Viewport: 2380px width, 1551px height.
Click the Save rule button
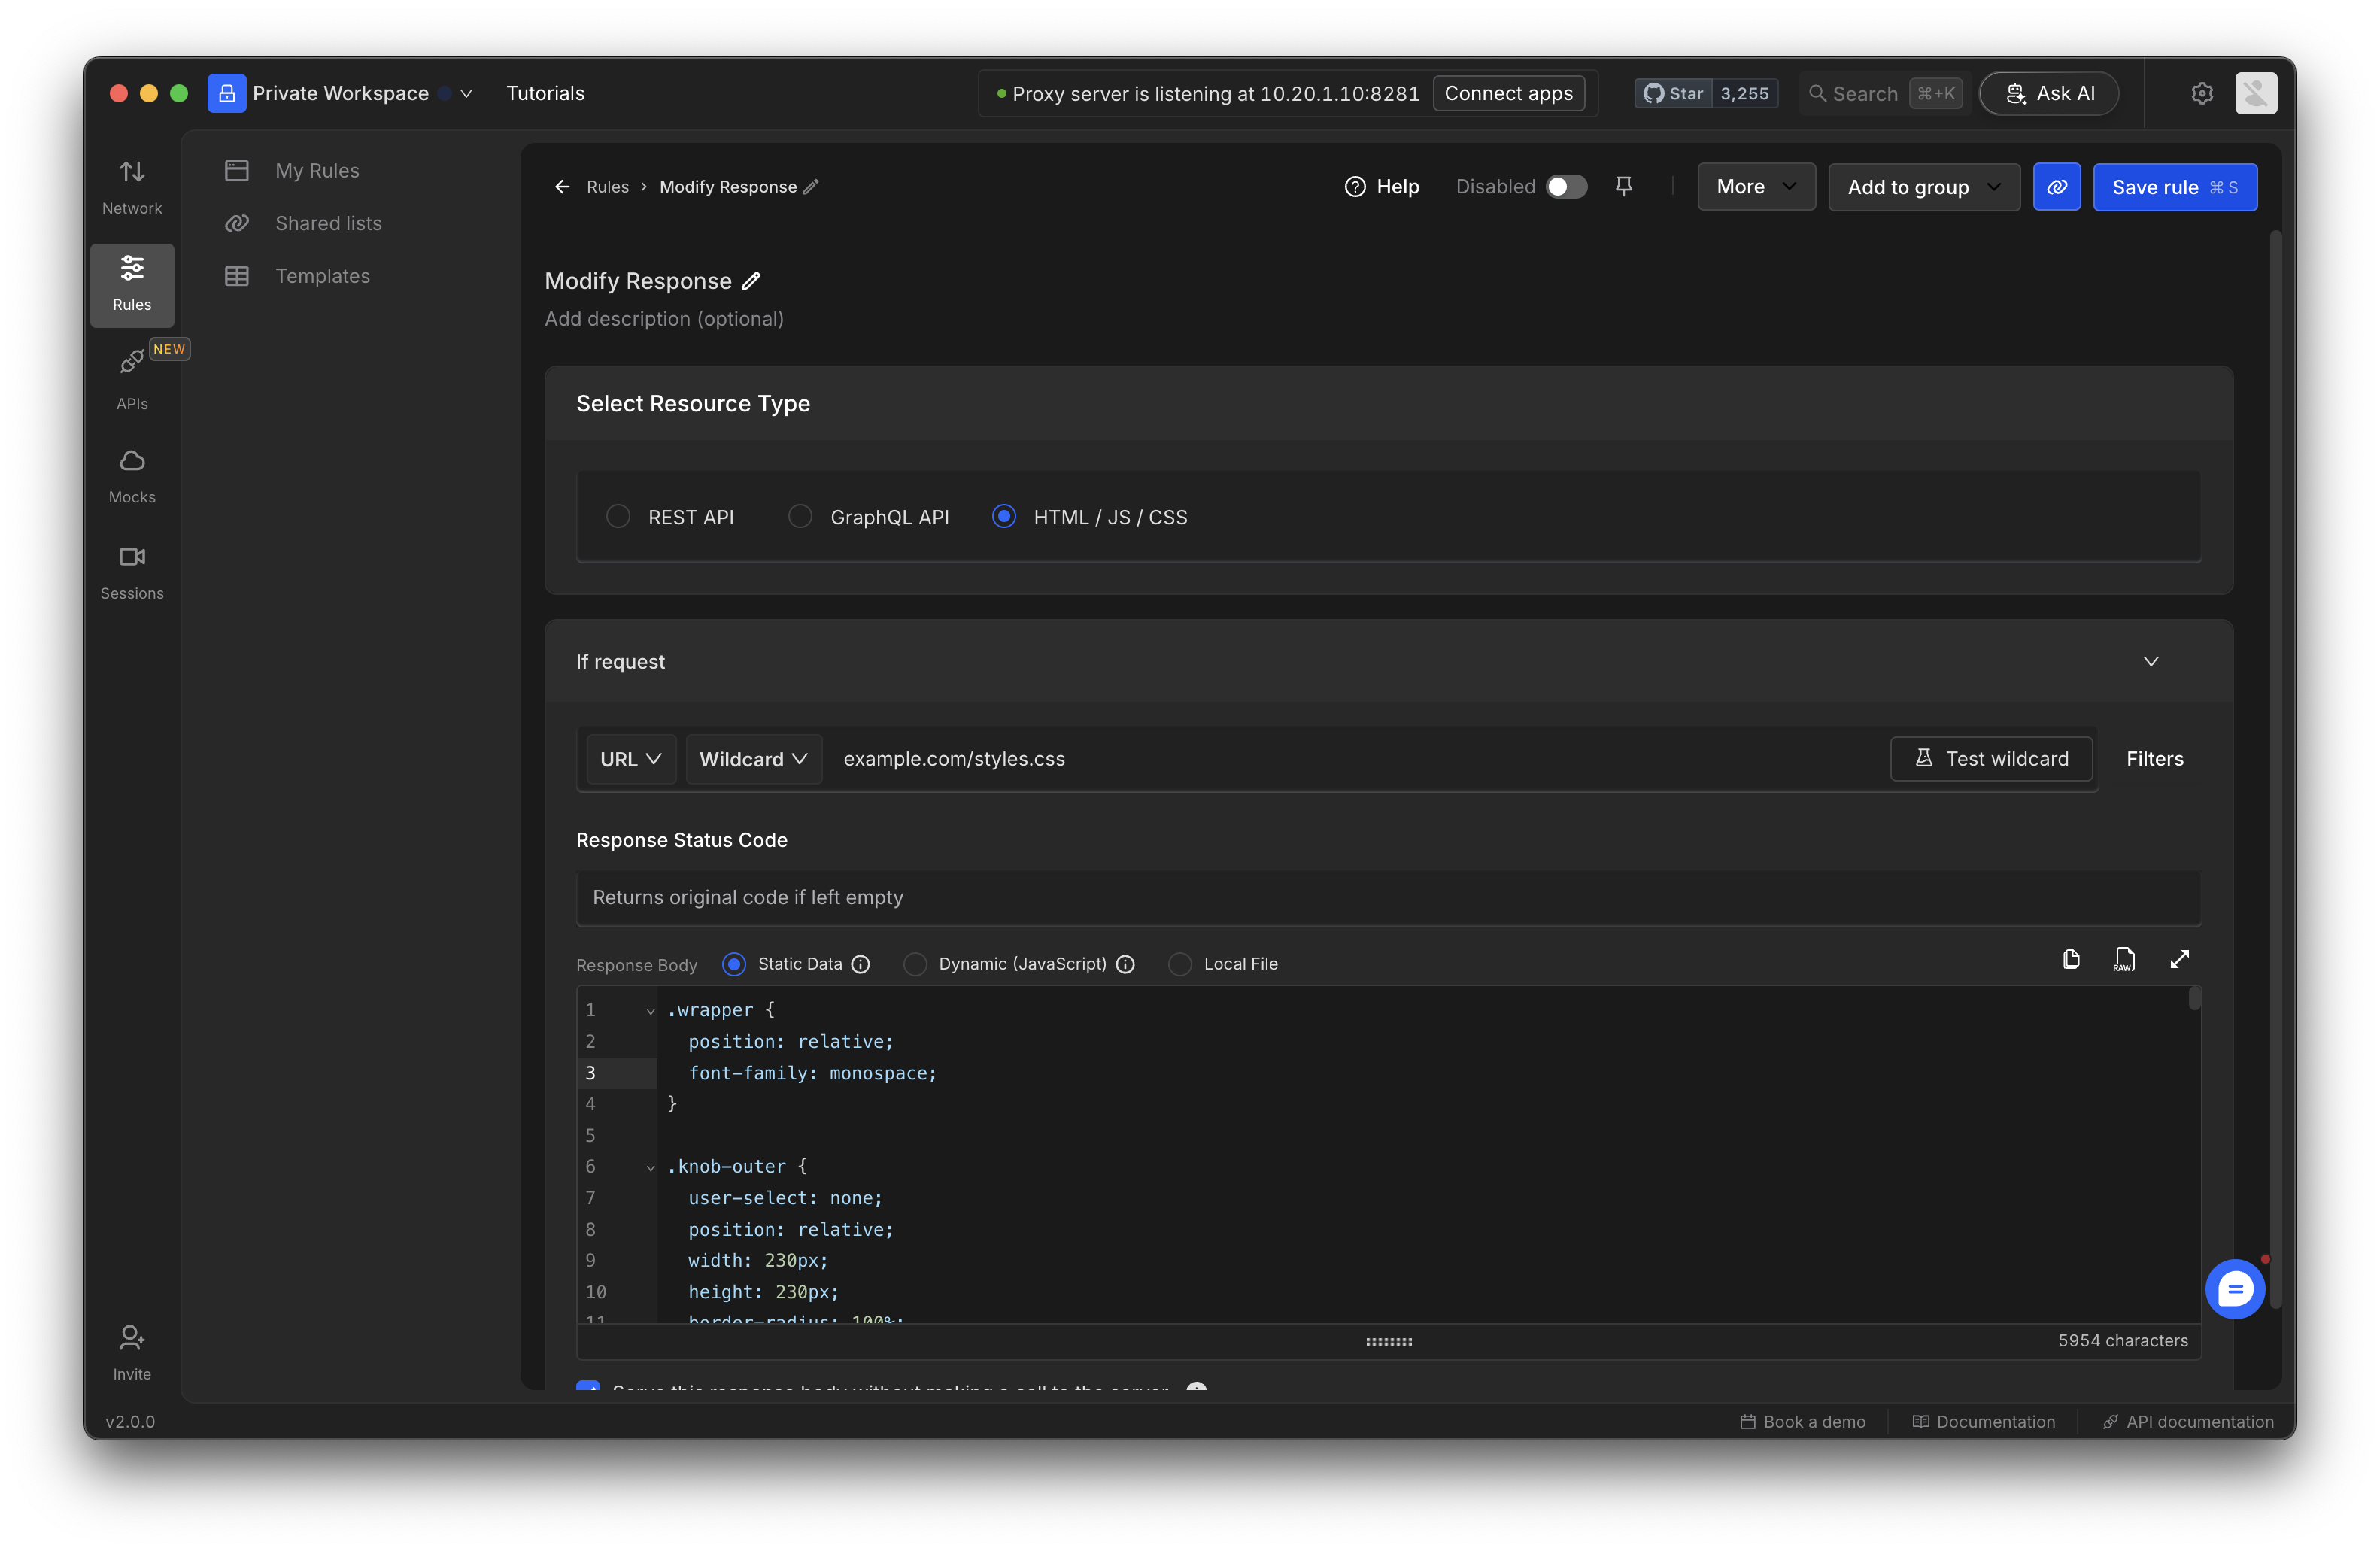pos(2174,187)
